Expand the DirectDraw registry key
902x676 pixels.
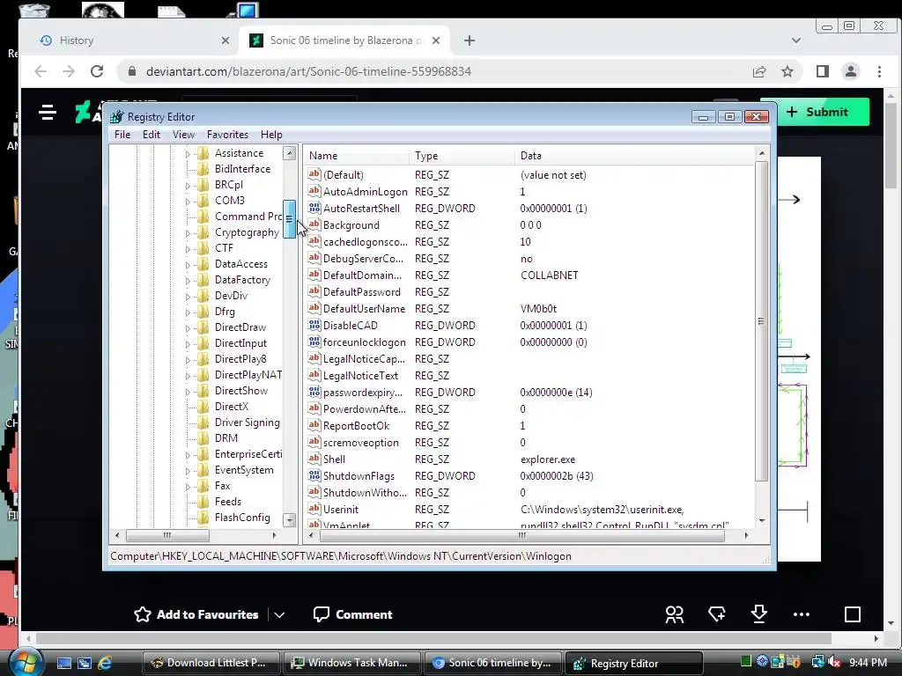click(x=188, y=328)
